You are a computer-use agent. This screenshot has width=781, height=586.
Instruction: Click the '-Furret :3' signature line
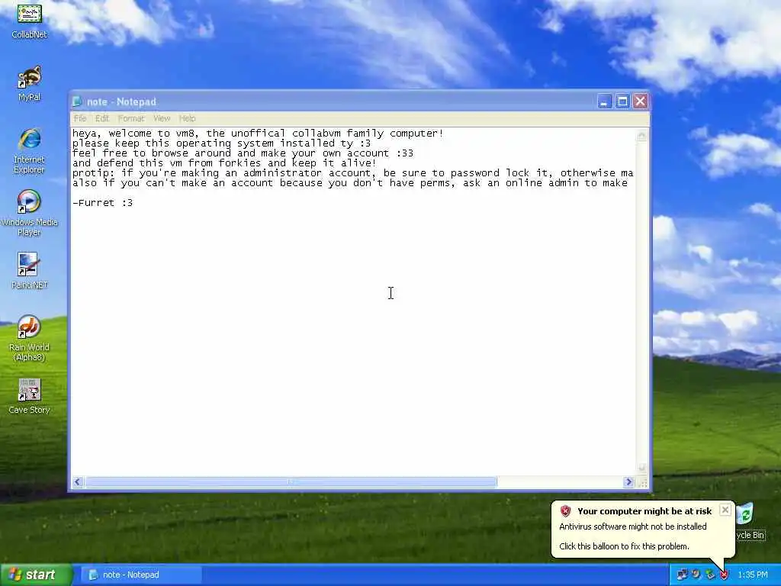click(103, 203)
